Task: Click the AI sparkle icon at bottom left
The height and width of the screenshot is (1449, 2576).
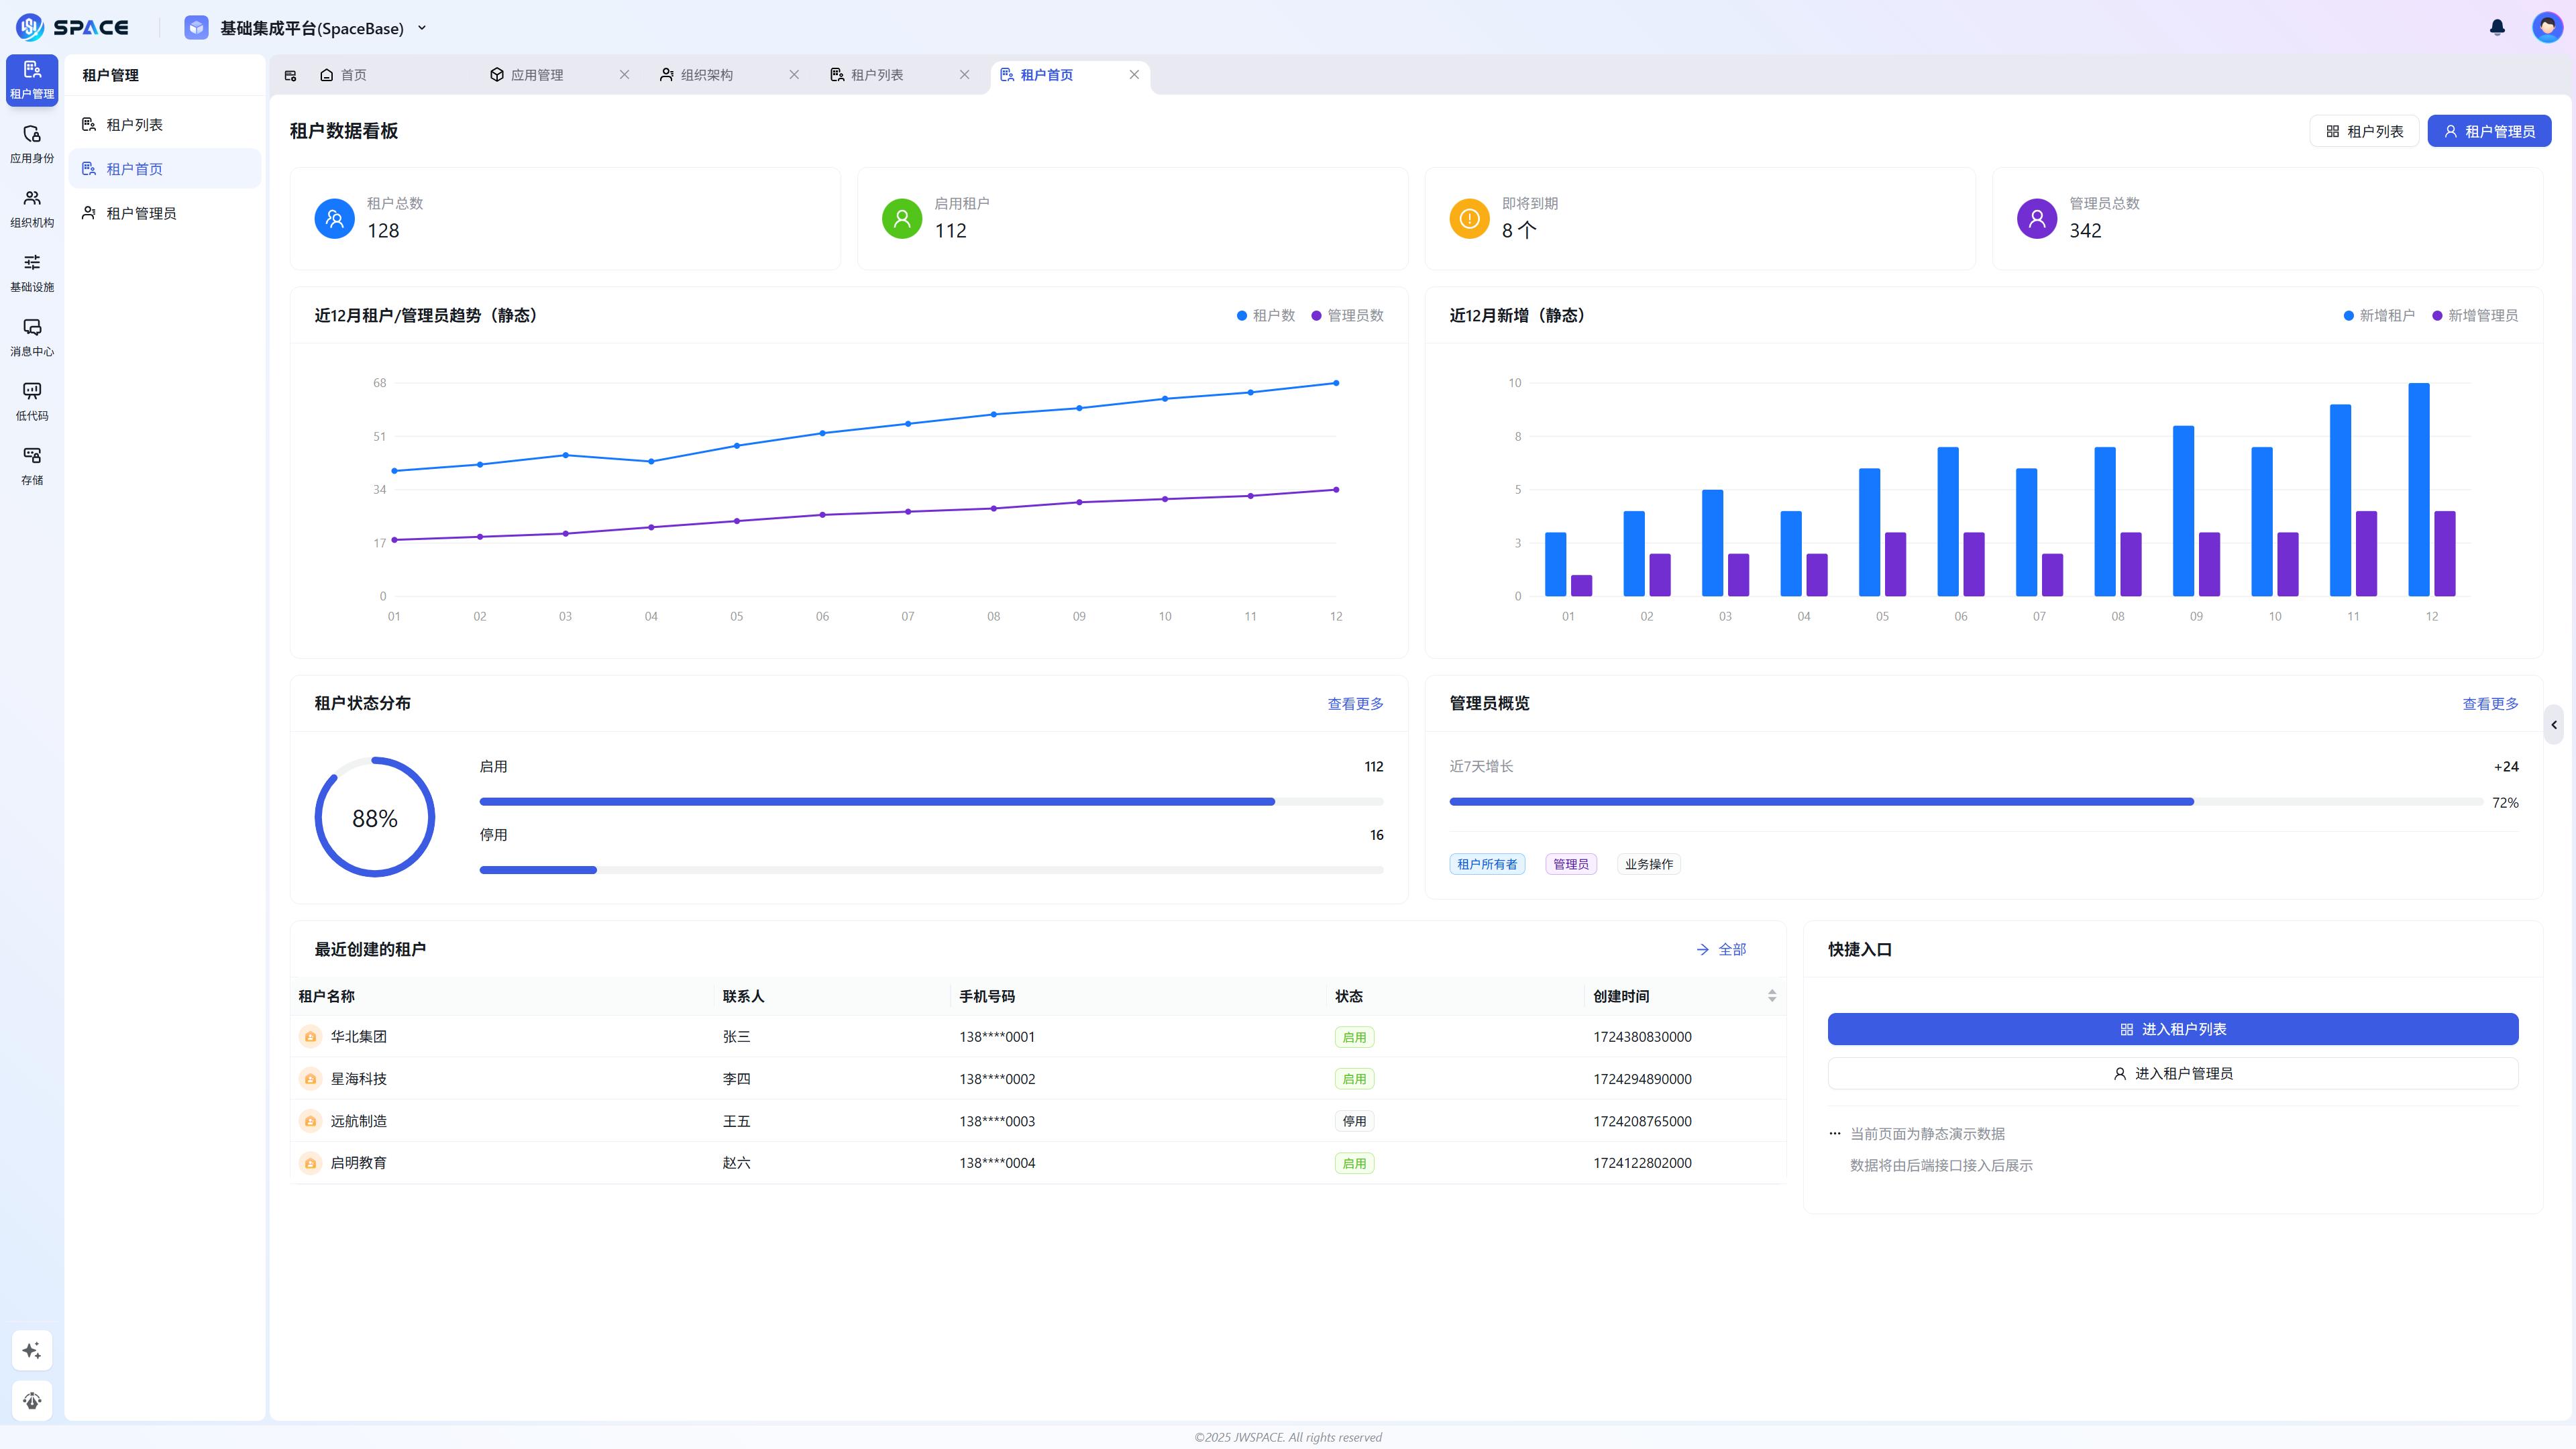Action: [32, 1350]
